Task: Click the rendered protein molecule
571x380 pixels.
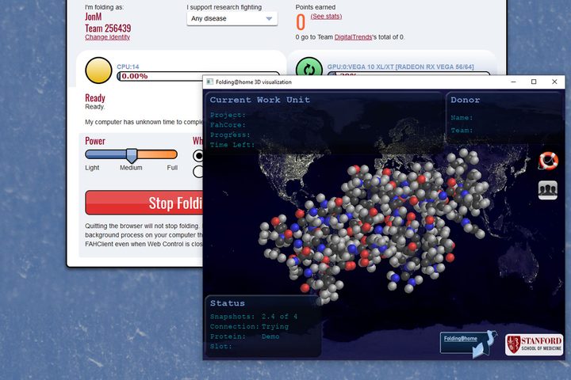Action: pos(374,223)
